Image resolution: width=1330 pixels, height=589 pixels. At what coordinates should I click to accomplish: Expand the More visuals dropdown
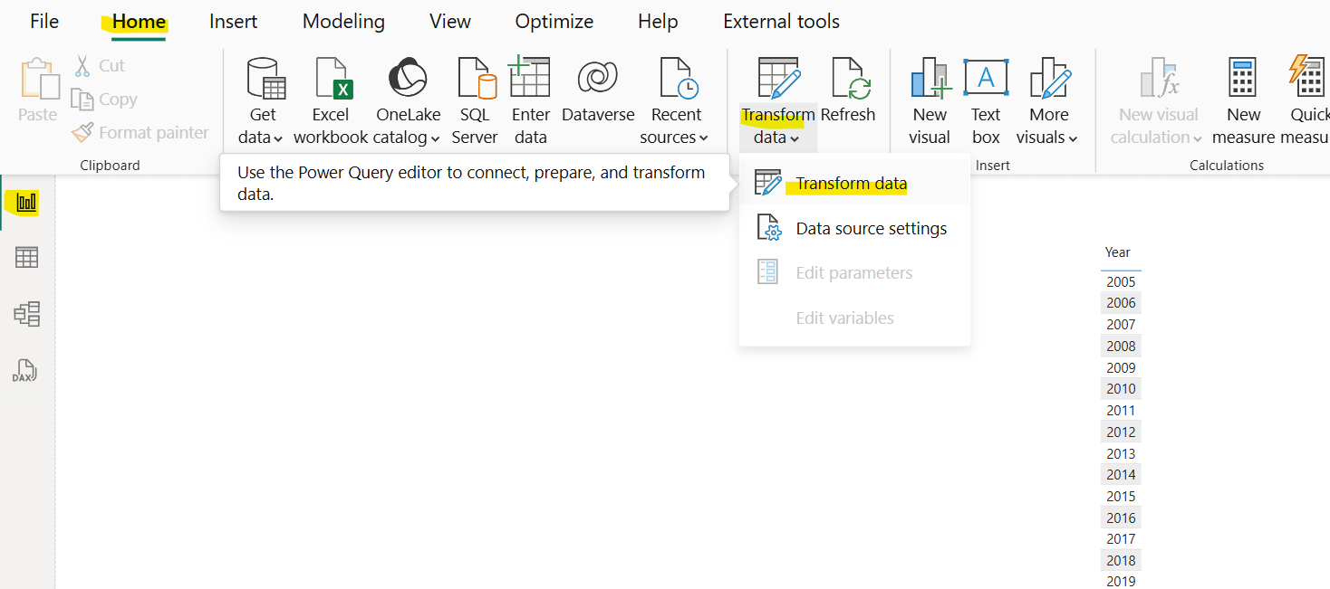[x=1048, y=138]
